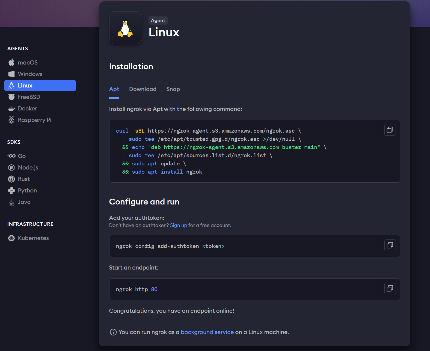This screenshot has width=430, height=351.
Task: Select Linux in the agents list
Action: (x=40, y=86)
